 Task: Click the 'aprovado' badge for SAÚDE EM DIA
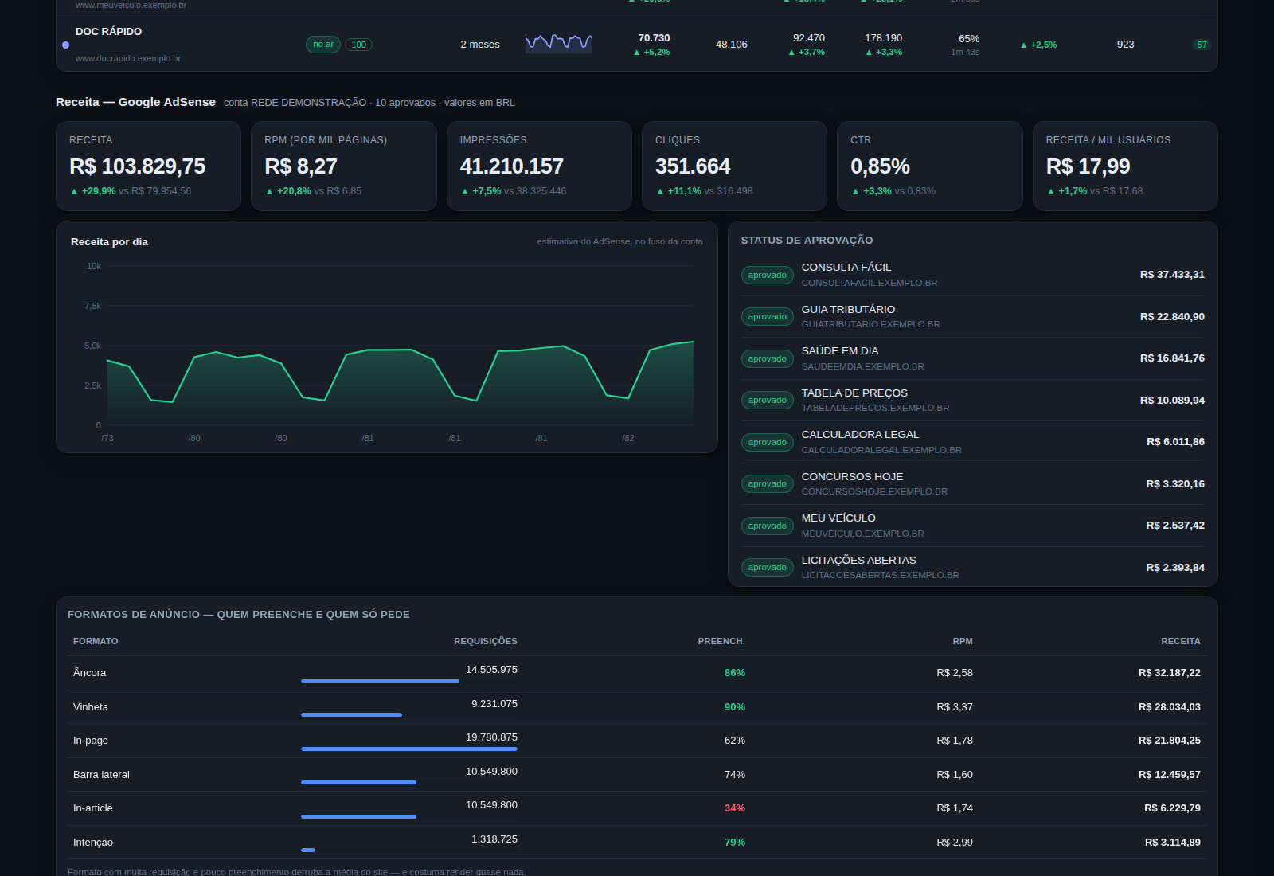coord(767,358)
